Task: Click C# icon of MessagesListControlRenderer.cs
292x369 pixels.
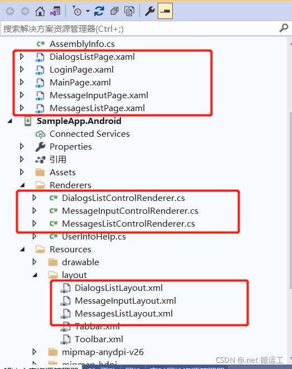Action: 53,223
